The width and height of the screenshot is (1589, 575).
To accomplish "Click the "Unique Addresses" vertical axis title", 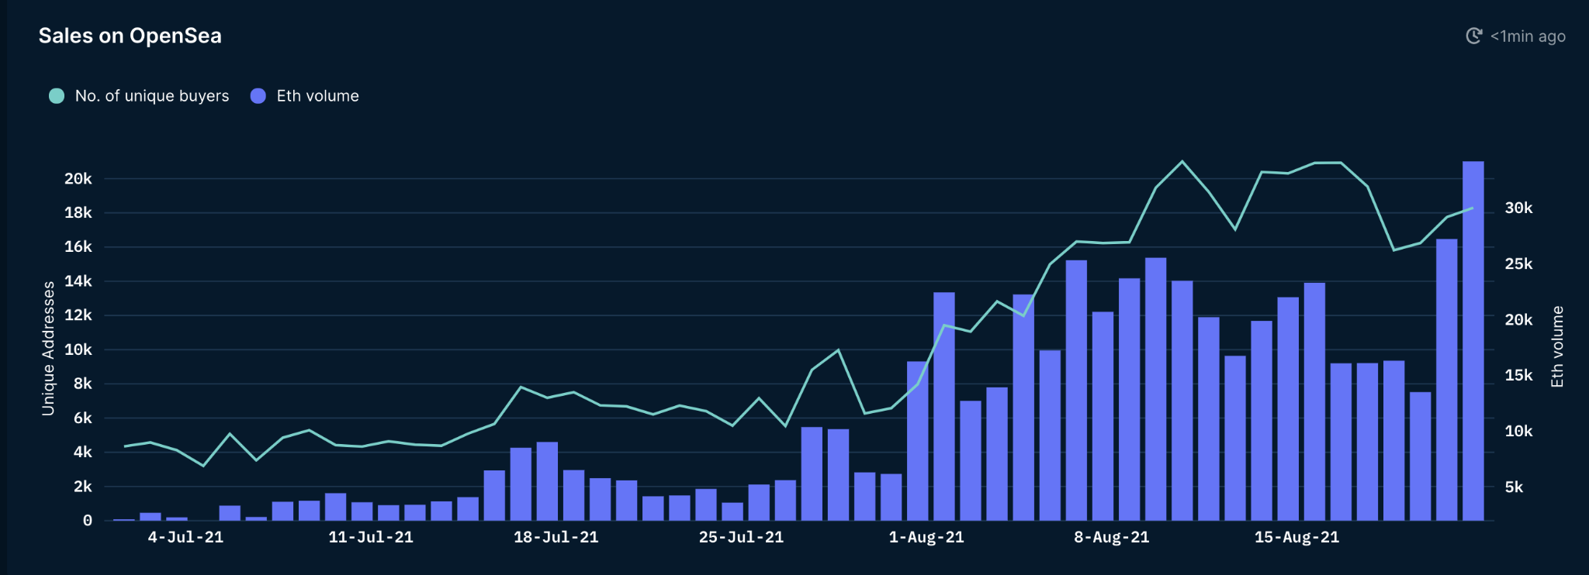I will click(x=48, y=348).
